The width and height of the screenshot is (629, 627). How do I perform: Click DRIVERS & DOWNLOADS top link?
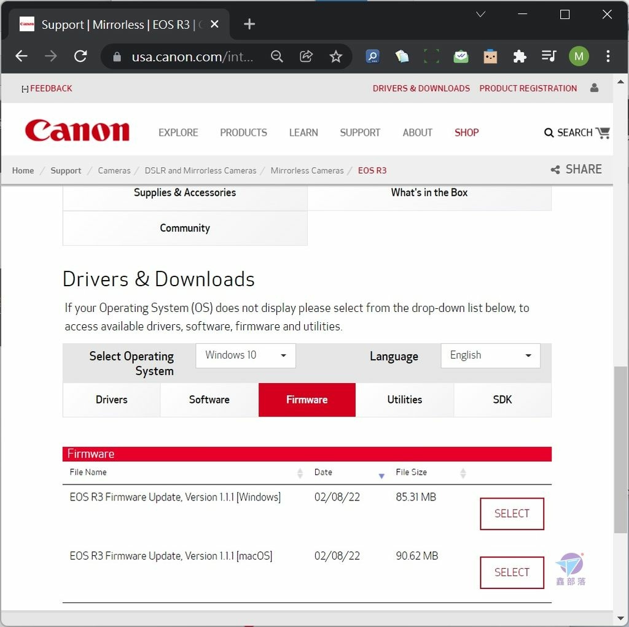pos(421,88)
